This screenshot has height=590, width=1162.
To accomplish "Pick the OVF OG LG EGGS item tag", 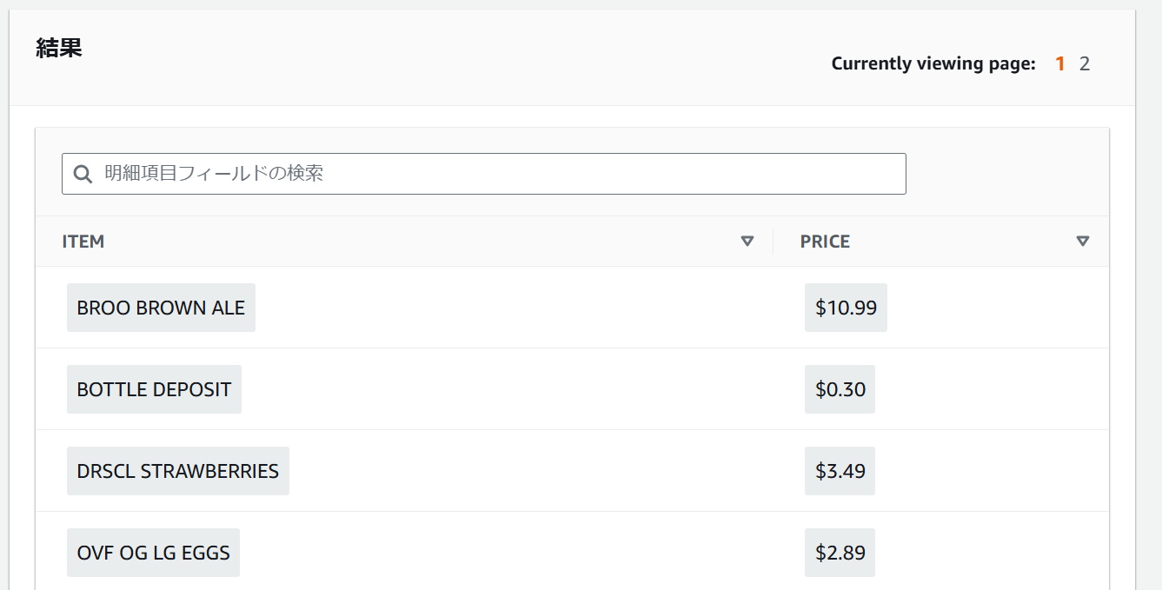I will [x=153, y=553].
